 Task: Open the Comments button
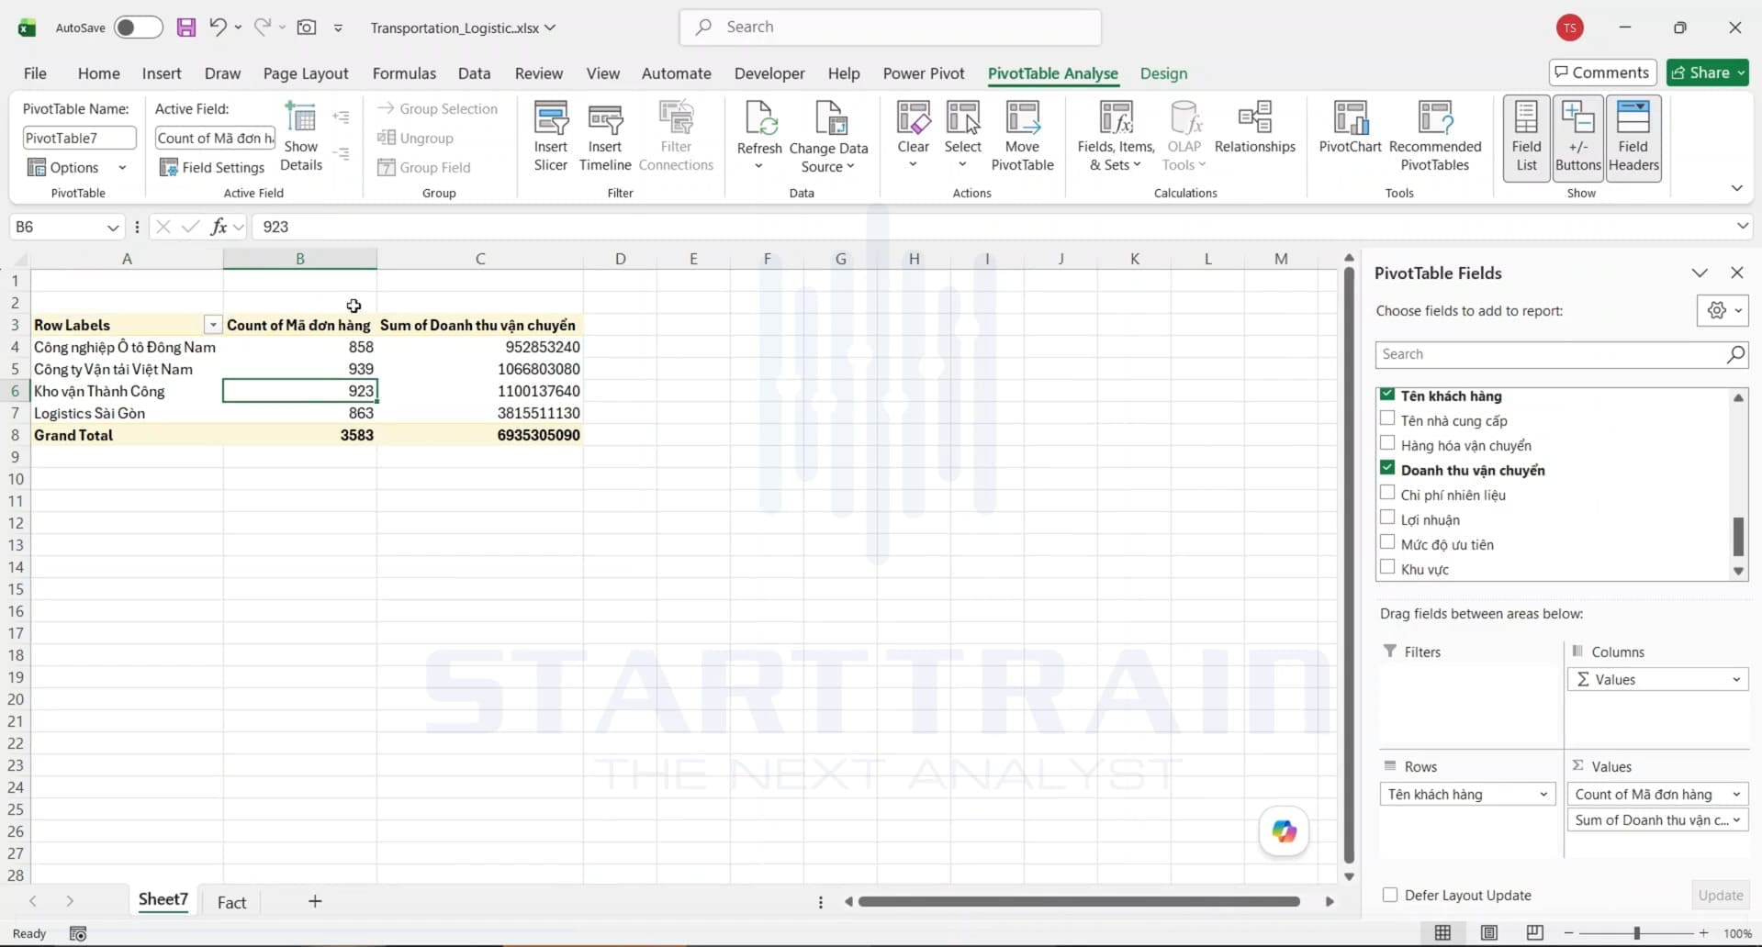pos(1602,72)
